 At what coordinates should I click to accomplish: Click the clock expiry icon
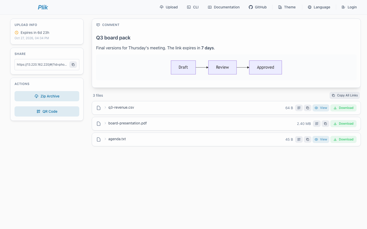17,33
